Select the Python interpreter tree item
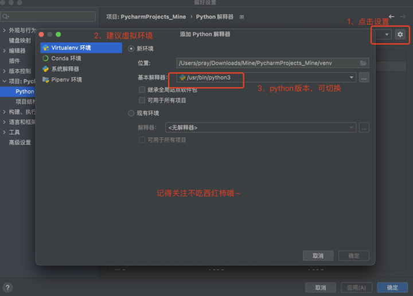Screen dimensions: 413x296 pyautogui.click(x=18, y=92)
